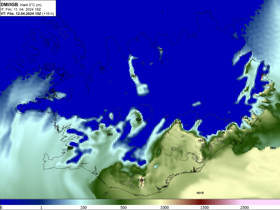Screen dimensions: 280x210
Task: Click the map value 1307
Action: 141,180
